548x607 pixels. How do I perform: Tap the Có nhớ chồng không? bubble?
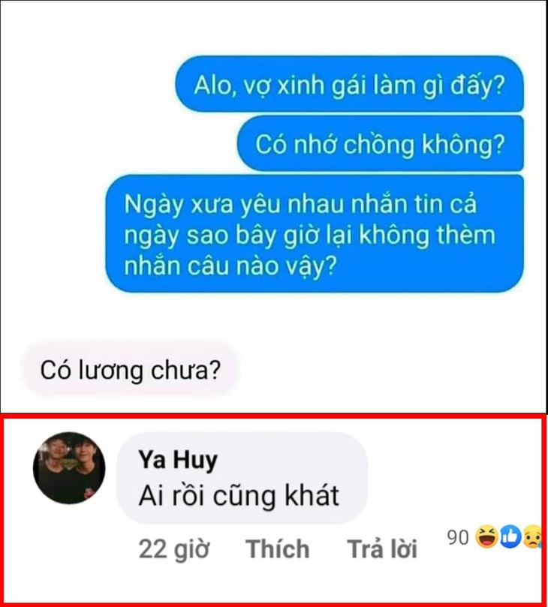pos(381,143)
